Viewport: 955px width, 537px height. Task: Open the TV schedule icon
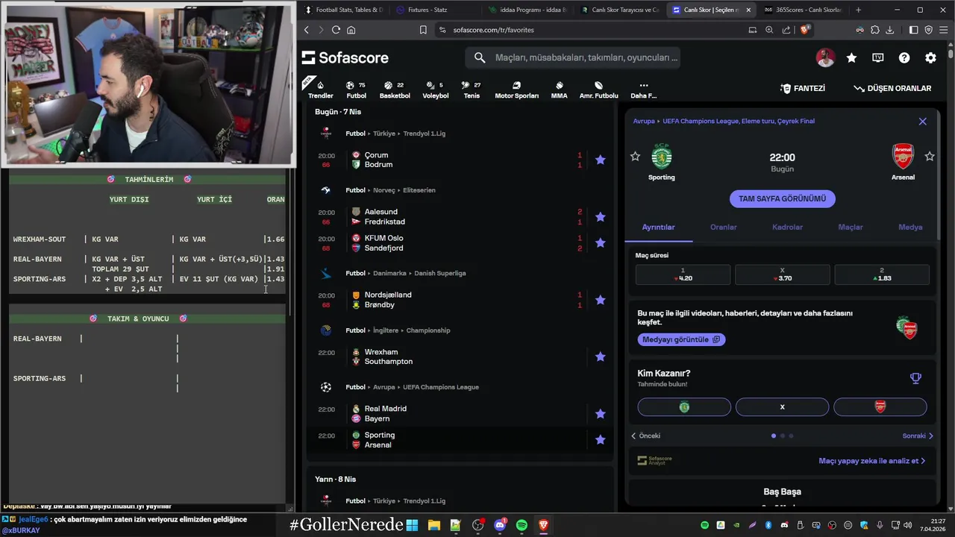coord(878,57)
